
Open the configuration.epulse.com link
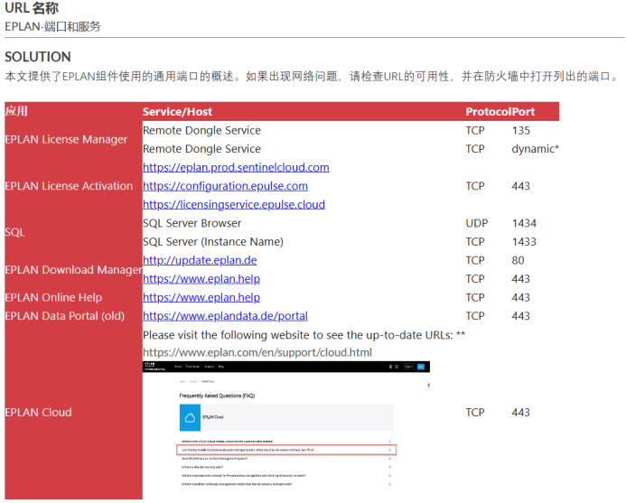click(x=225, y=186)
